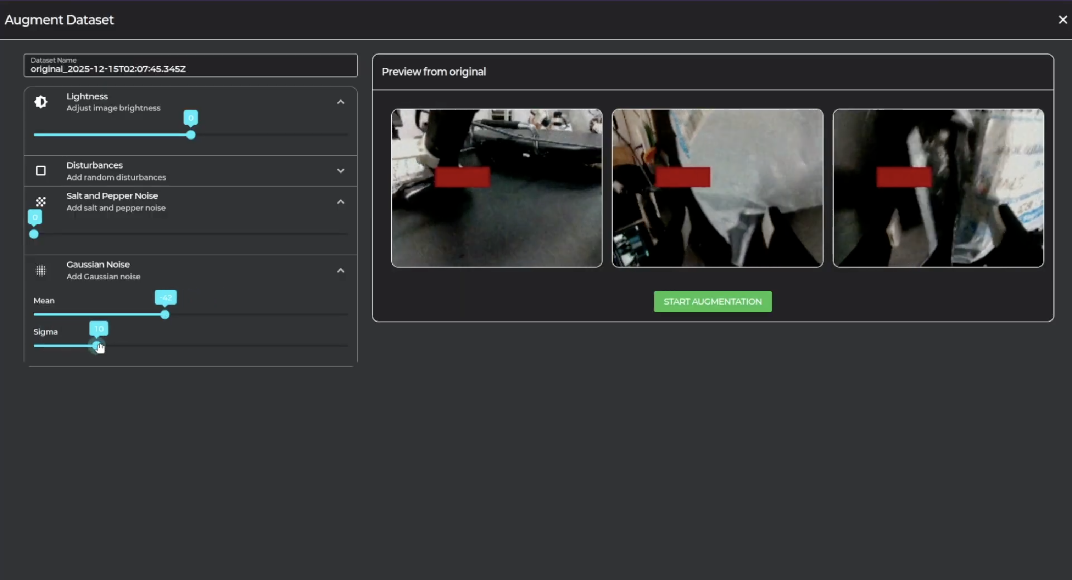Open the first preview image thumbnail

tap(496, 188)
